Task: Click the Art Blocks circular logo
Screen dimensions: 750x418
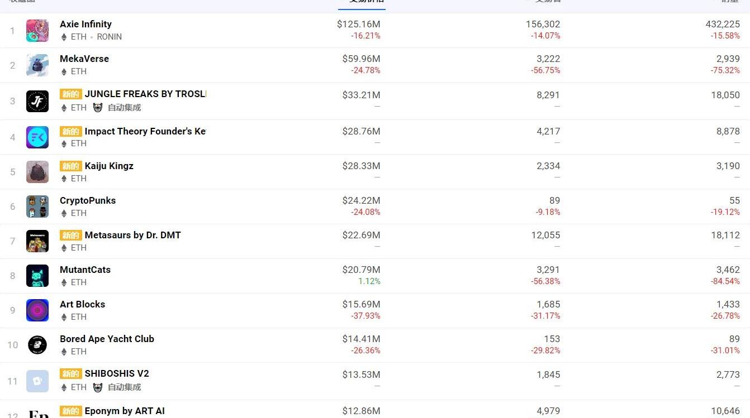Action: [x=37, y=310]
